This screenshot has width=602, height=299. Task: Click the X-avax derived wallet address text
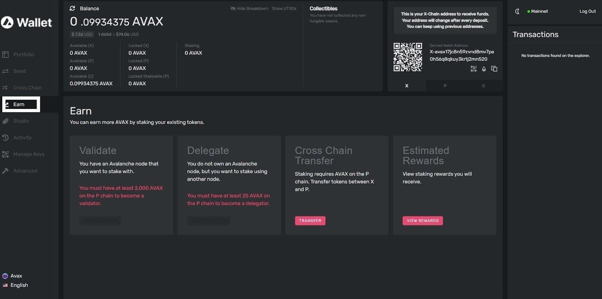click(x=462, y=55)
